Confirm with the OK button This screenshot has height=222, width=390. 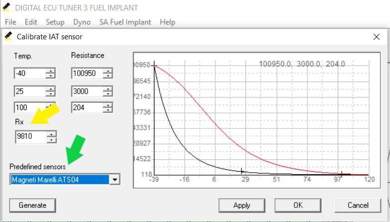[x=298, y=206]
